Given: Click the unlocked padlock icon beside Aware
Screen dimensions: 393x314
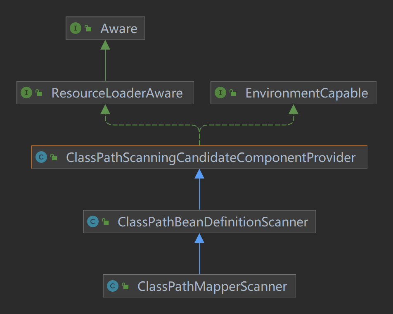Looking at the screenshot, I should tap(88, 28).
